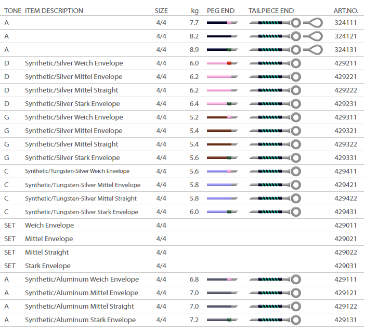The width and height of the screenshot is (365, 332).
Task: Select the Synthetic/Tungsten-Silver Stark Envelope description
Action: 82,212
